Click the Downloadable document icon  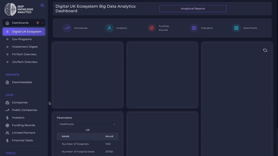coord(7,82)
